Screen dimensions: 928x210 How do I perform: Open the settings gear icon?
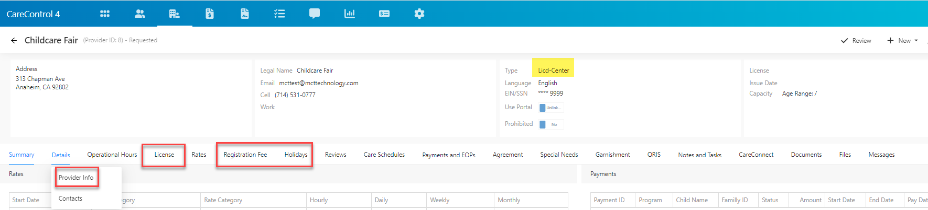point(419,14)
